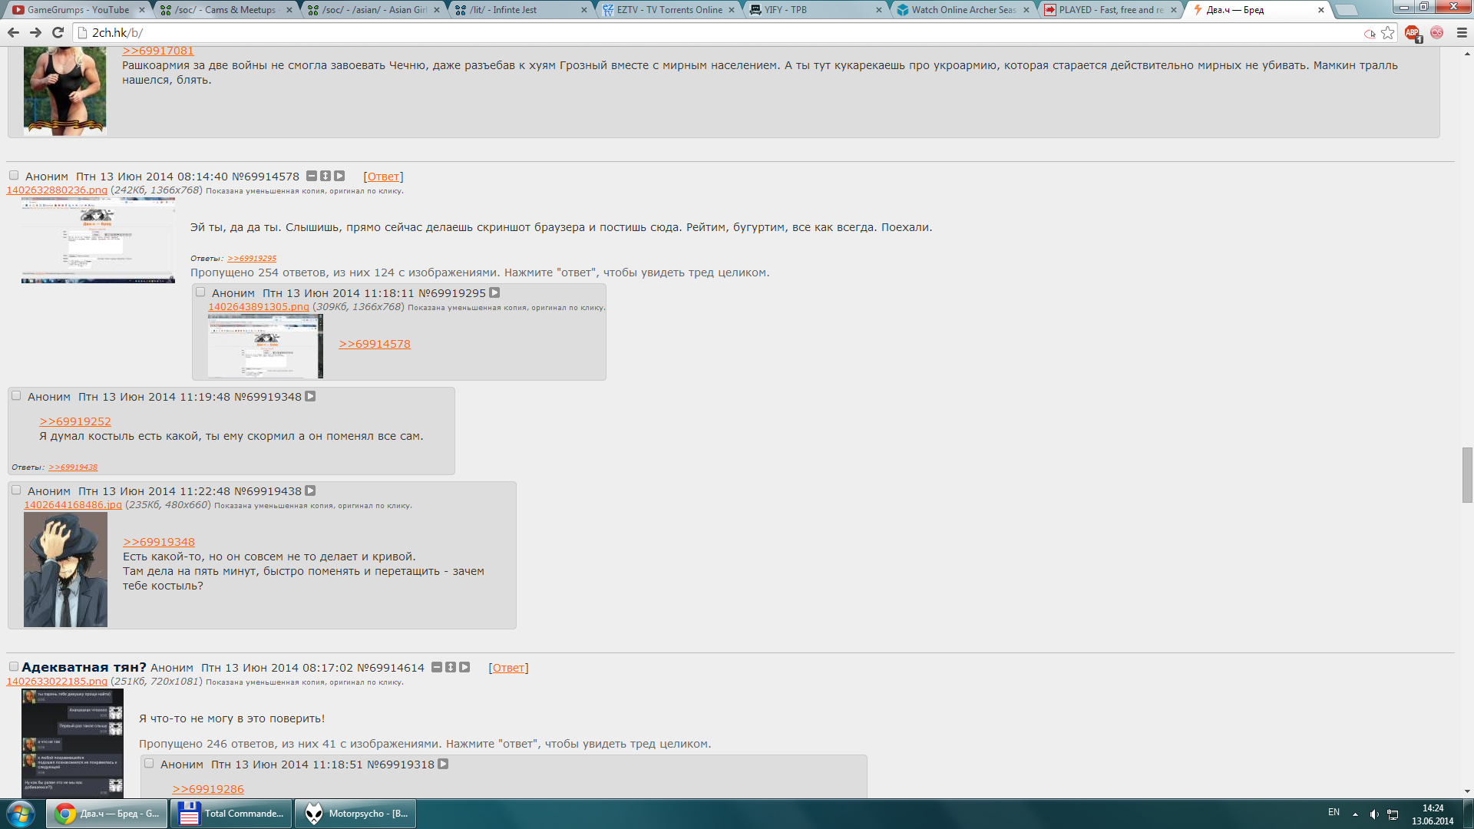The height and width of the screenshot is (829, 1474).
Task: Select the checkbox for post №69919438
Action: click(16, 490)
